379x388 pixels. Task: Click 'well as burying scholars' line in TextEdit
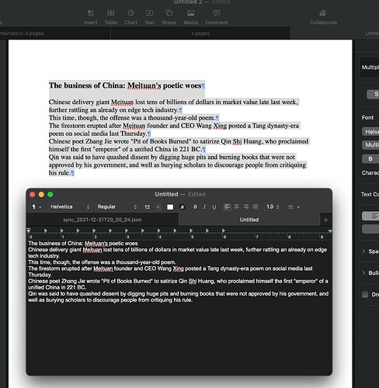(x=110, y=300)
